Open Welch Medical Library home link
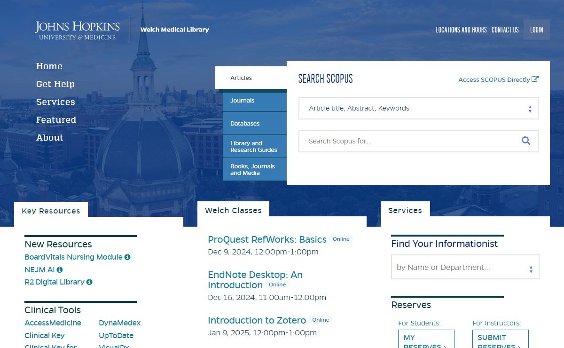The image size is (564, 348). pyautogui.click(x=175, y=30)
